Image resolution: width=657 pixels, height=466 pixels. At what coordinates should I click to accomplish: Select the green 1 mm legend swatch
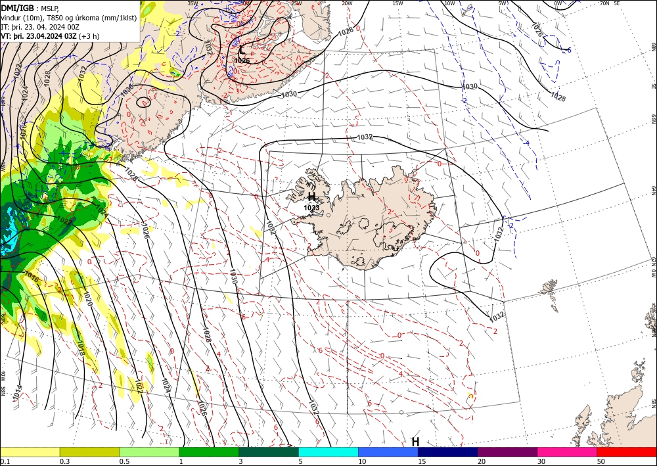point(209,452)
